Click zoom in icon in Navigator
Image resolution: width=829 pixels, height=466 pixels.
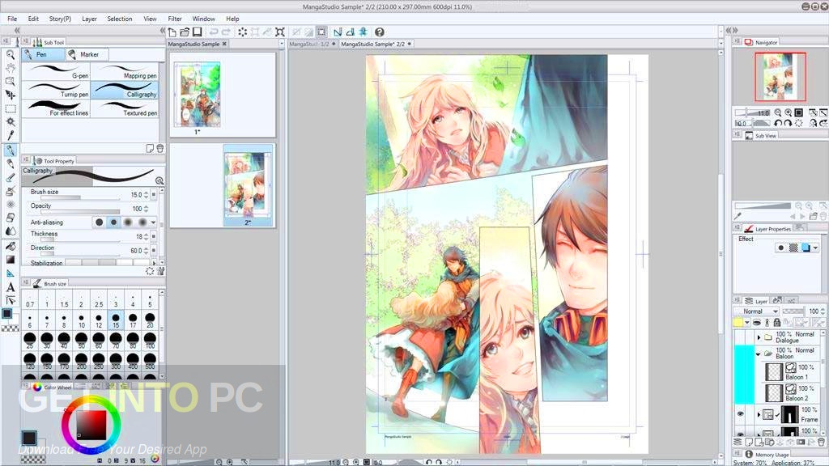(789, 112)
